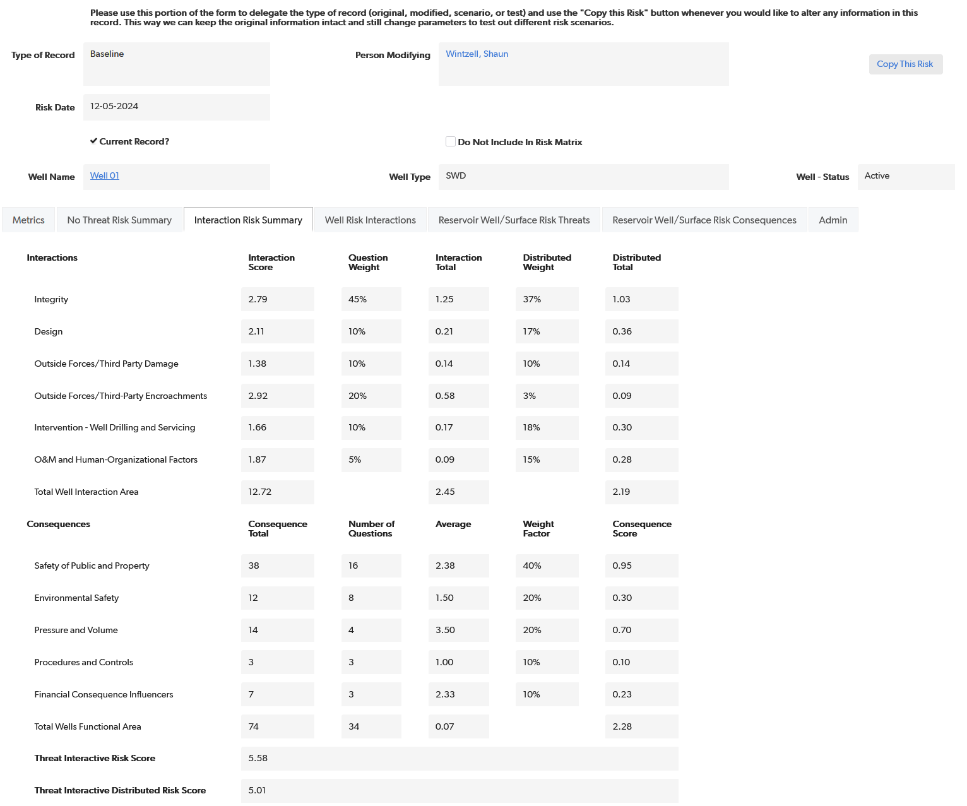The width and height of the screenshot is (967, 806).
Task: Click the Copy This Risk button
Action: (x=905, y=64)
